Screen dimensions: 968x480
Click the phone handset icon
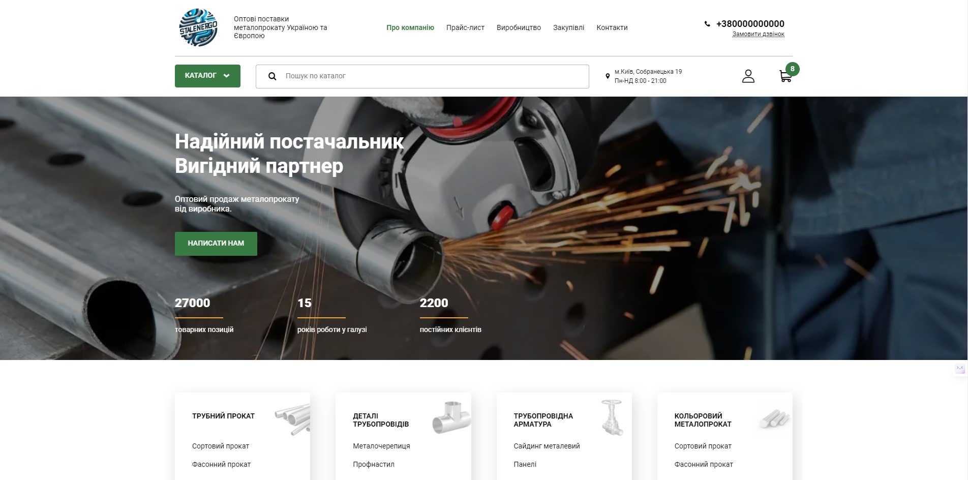707,24
